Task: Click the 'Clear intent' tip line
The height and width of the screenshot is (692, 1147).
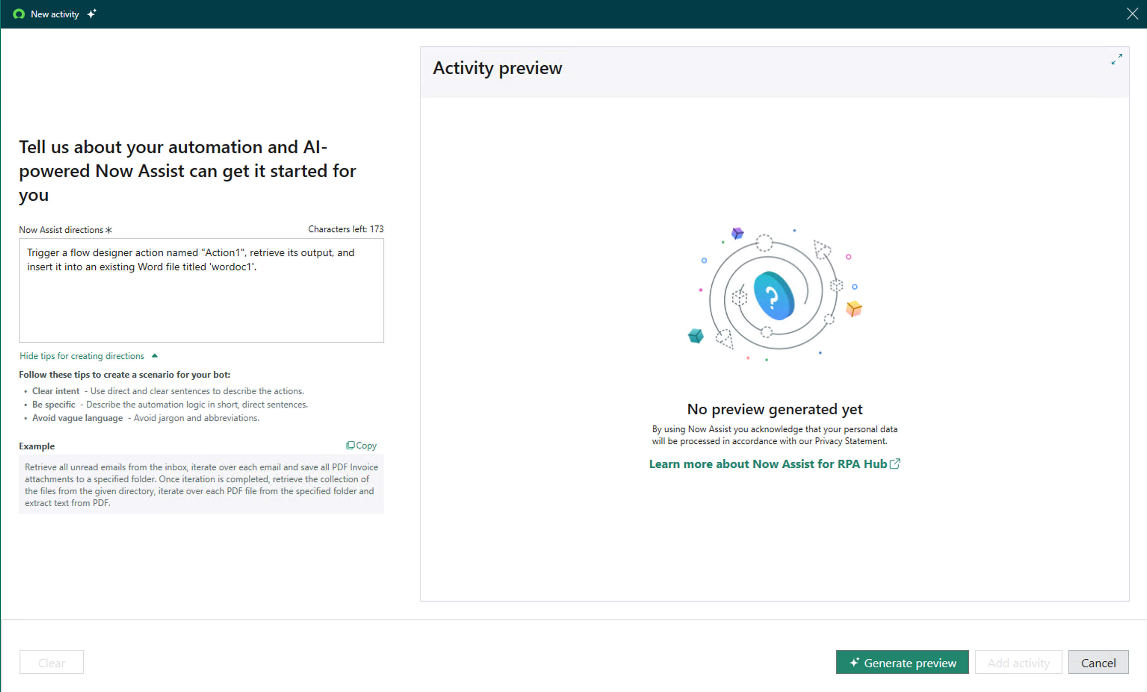Action: point(168,391)
